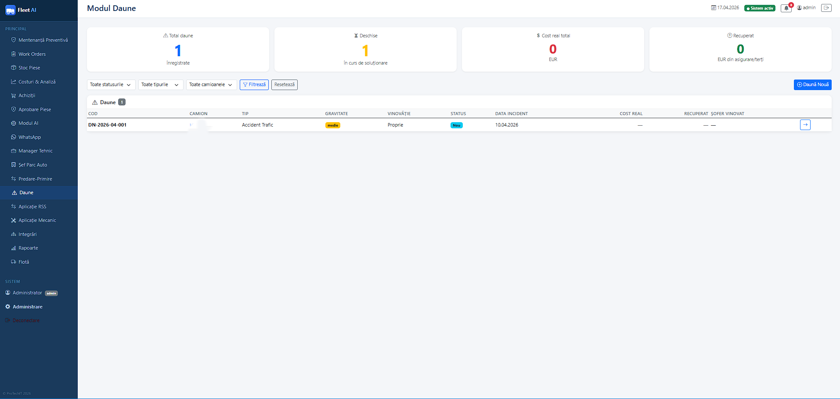
Task: Click Modul AI sidebar icon
Action: click(14, 123)
